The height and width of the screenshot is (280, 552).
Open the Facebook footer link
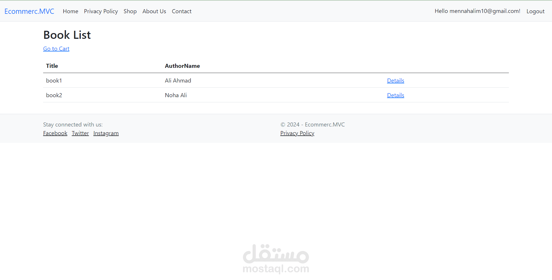click(55, 133)
